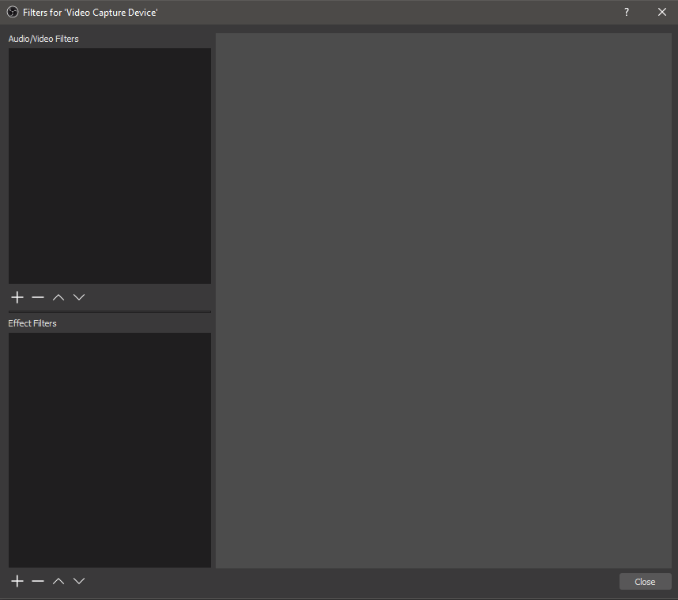This screenshot has width=678, height=600.
Task: Click the 'Filters for Video Capture Device' title text
Action: pyautogui.click(x=90, y=13)
